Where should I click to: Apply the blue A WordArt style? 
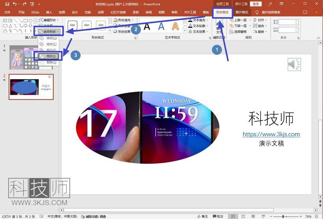(x=161, y=26)
